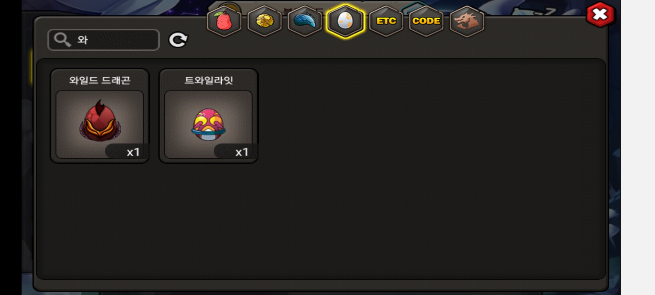The width and height of the screenshot is (655, 295).
Task: Select the 트와일라잇 egg card
Action: coord(208,116)
